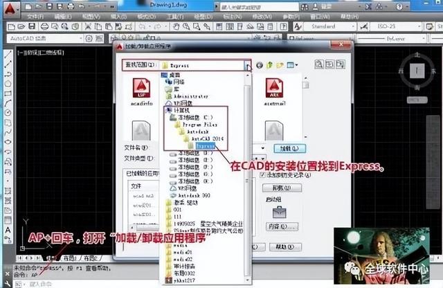The height and width of the screenshot is (288, 443).
Task: Click the Undo arrow in the Quick Access toolbar
Action: (81, 6)
